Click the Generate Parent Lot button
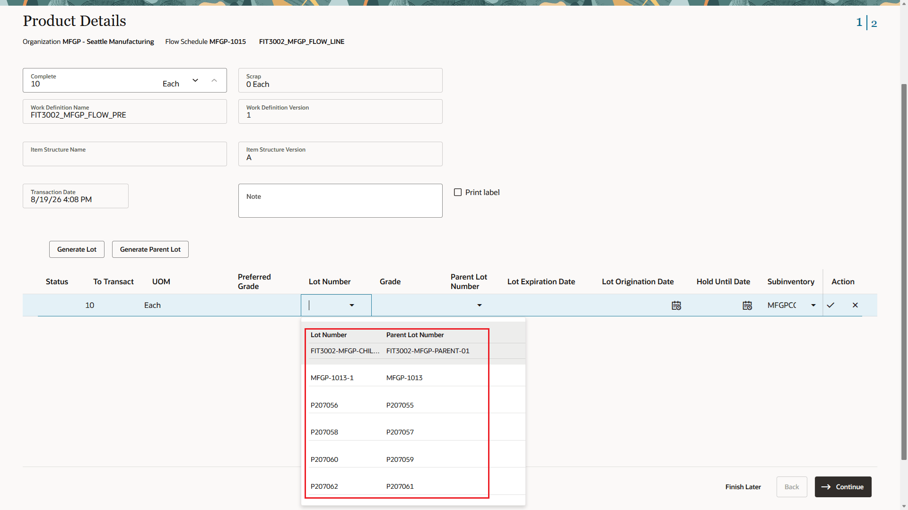 (150, 249)
